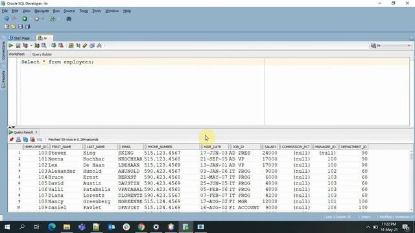Open the Windows Start menu
This screenshot has height=233, width=415.
[7, 227]
